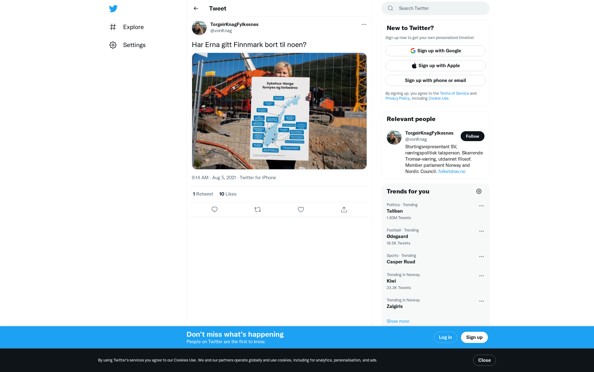Screen dimensions: 594x372
Task: Open Settings in the sidebar
Action: [x=127, y=45]
